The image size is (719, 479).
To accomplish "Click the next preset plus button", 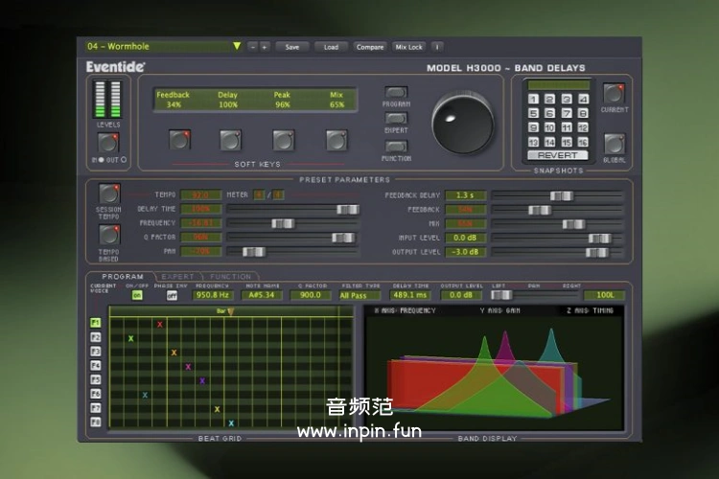I will click(265, 47).
